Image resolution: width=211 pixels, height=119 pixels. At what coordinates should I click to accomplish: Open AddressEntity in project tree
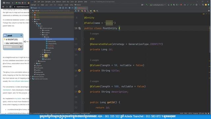pyautogui.click(x=52, y=41)
